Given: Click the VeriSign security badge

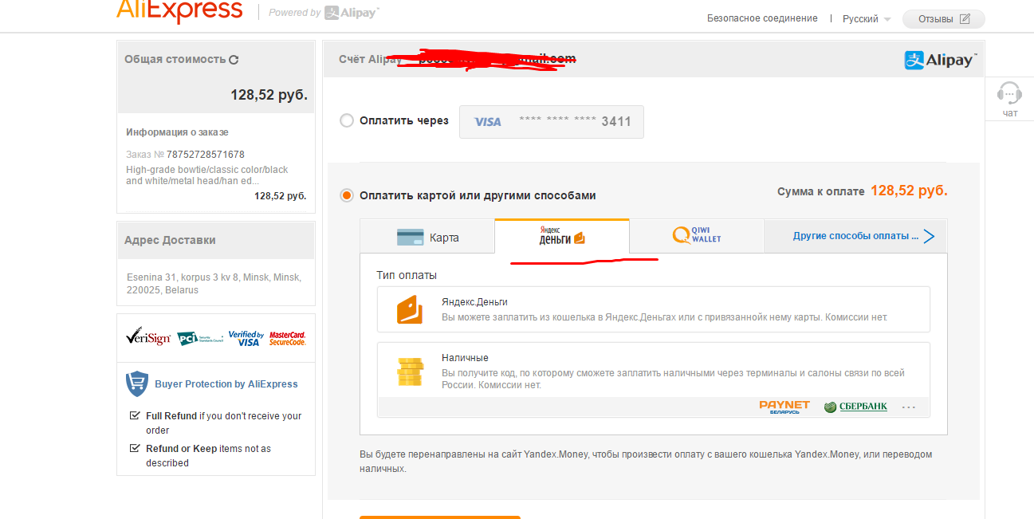Looking at the screenshot, I should (148, 338).
